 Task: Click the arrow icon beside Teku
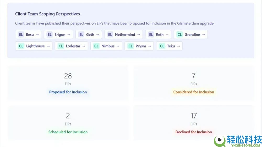click(x=178, y=46)
